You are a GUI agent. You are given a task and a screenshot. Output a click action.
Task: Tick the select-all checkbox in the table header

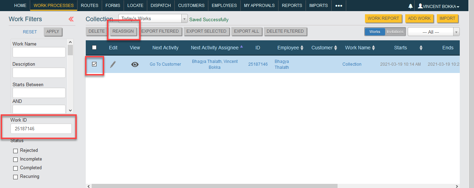(94, 48)
